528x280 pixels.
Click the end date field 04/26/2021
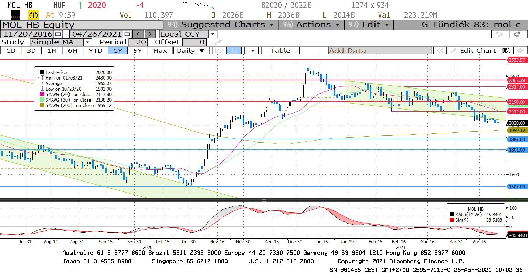(x=97, y=34)
